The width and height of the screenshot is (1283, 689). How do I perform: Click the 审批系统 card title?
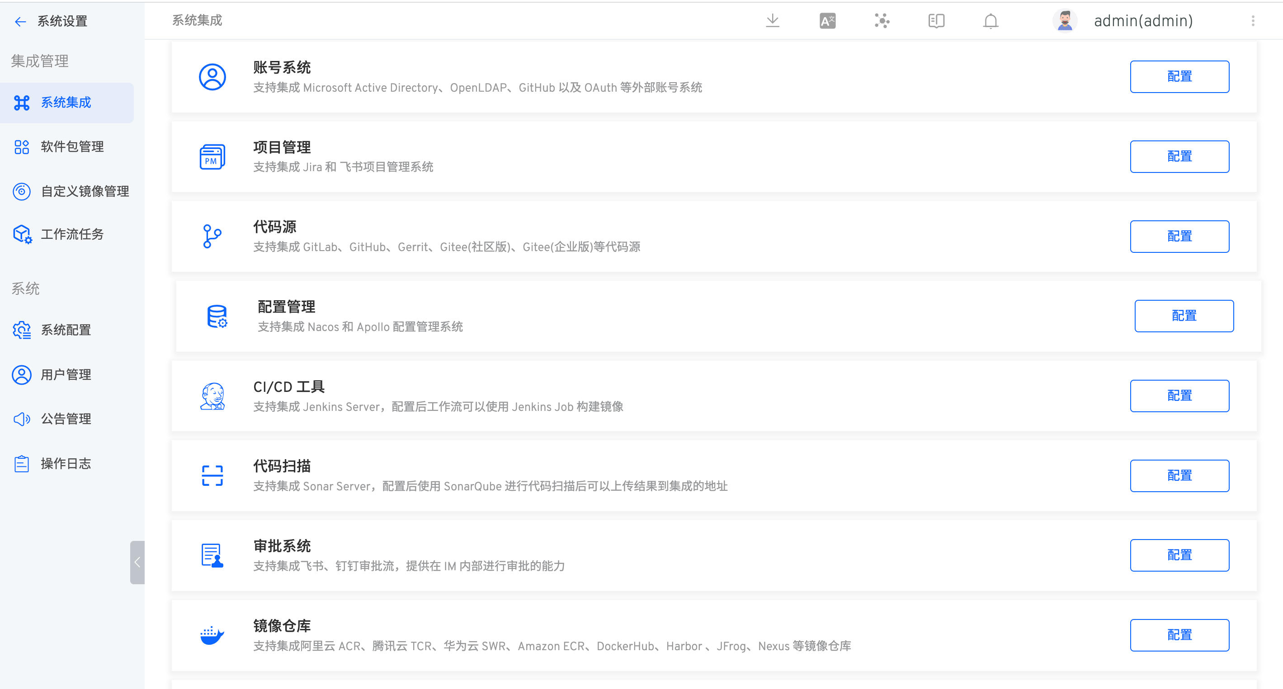[282, 546]
